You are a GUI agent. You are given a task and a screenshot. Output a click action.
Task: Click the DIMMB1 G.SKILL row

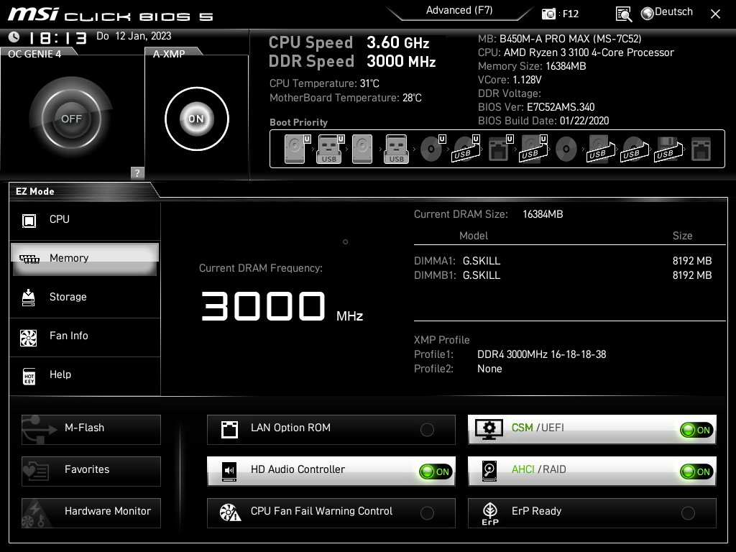point(563,275)
